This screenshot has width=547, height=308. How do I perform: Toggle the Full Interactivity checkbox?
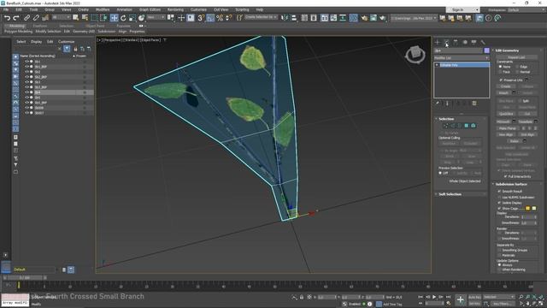(x=505, y=176)
